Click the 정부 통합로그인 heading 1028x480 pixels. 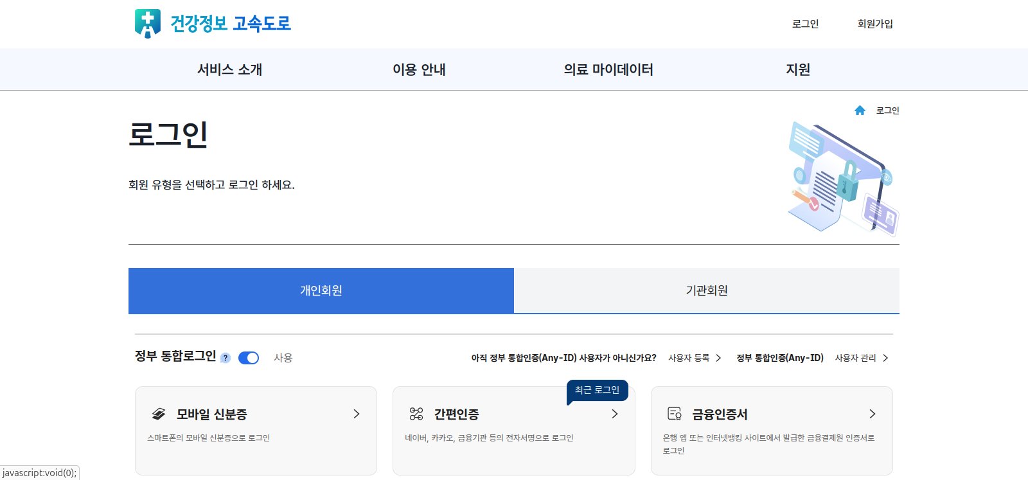click(175, 356)
